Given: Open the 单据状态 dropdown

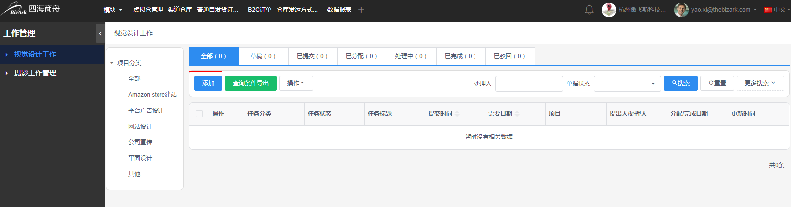Looking at the screenshot, I should [628, 84].
